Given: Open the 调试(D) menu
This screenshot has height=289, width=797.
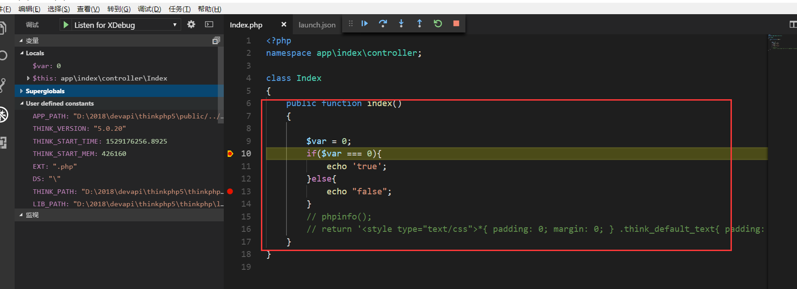Looking at the screenshot, I should 149,9.
